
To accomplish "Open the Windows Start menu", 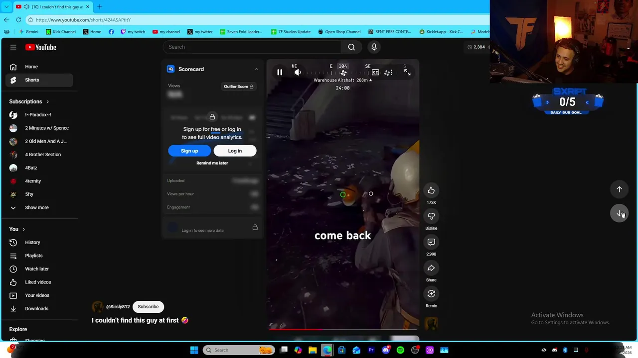I will tap(194, 350).
